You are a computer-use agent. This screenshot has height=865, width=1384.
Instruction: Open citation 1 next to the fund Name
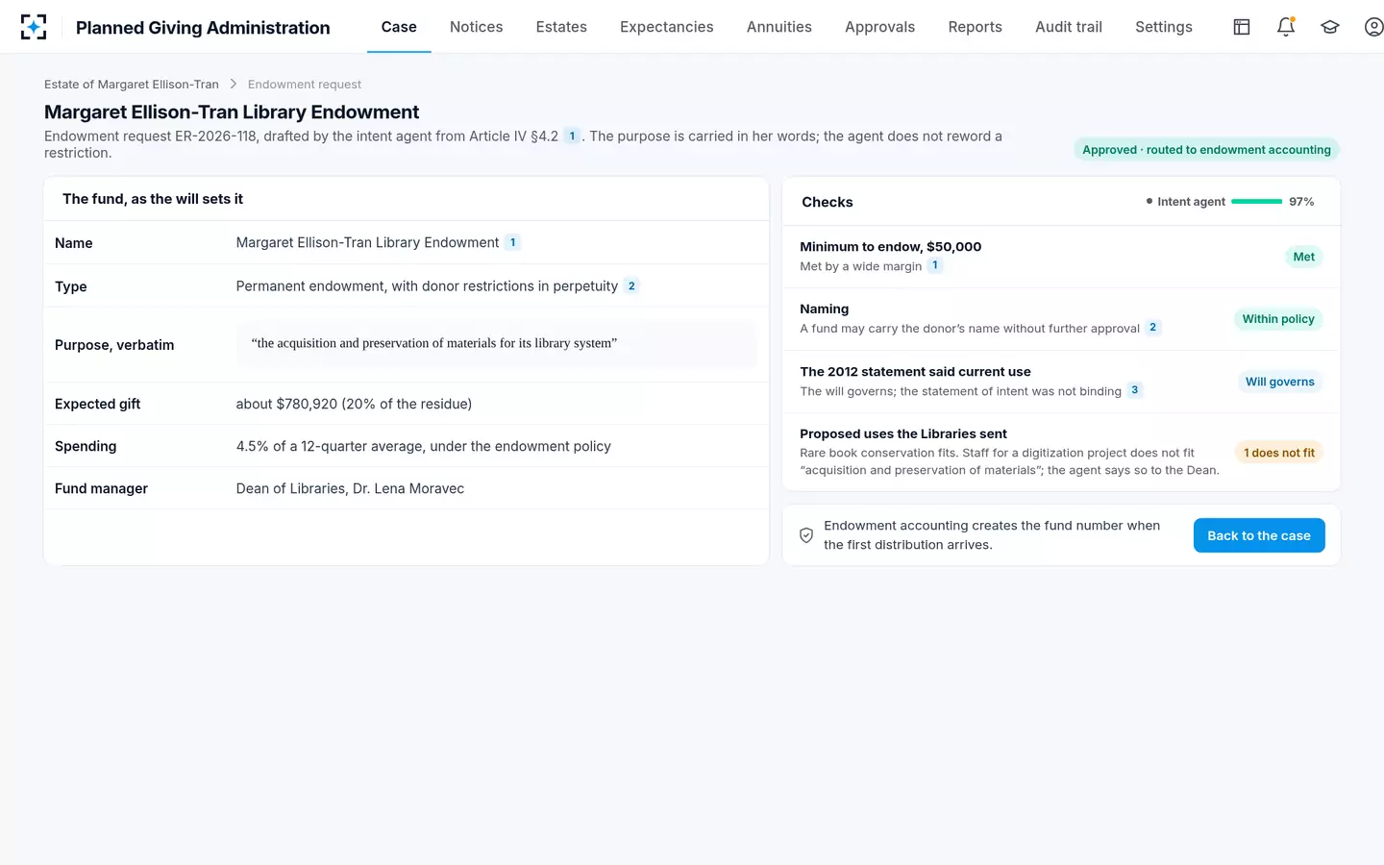coord(513,242)
